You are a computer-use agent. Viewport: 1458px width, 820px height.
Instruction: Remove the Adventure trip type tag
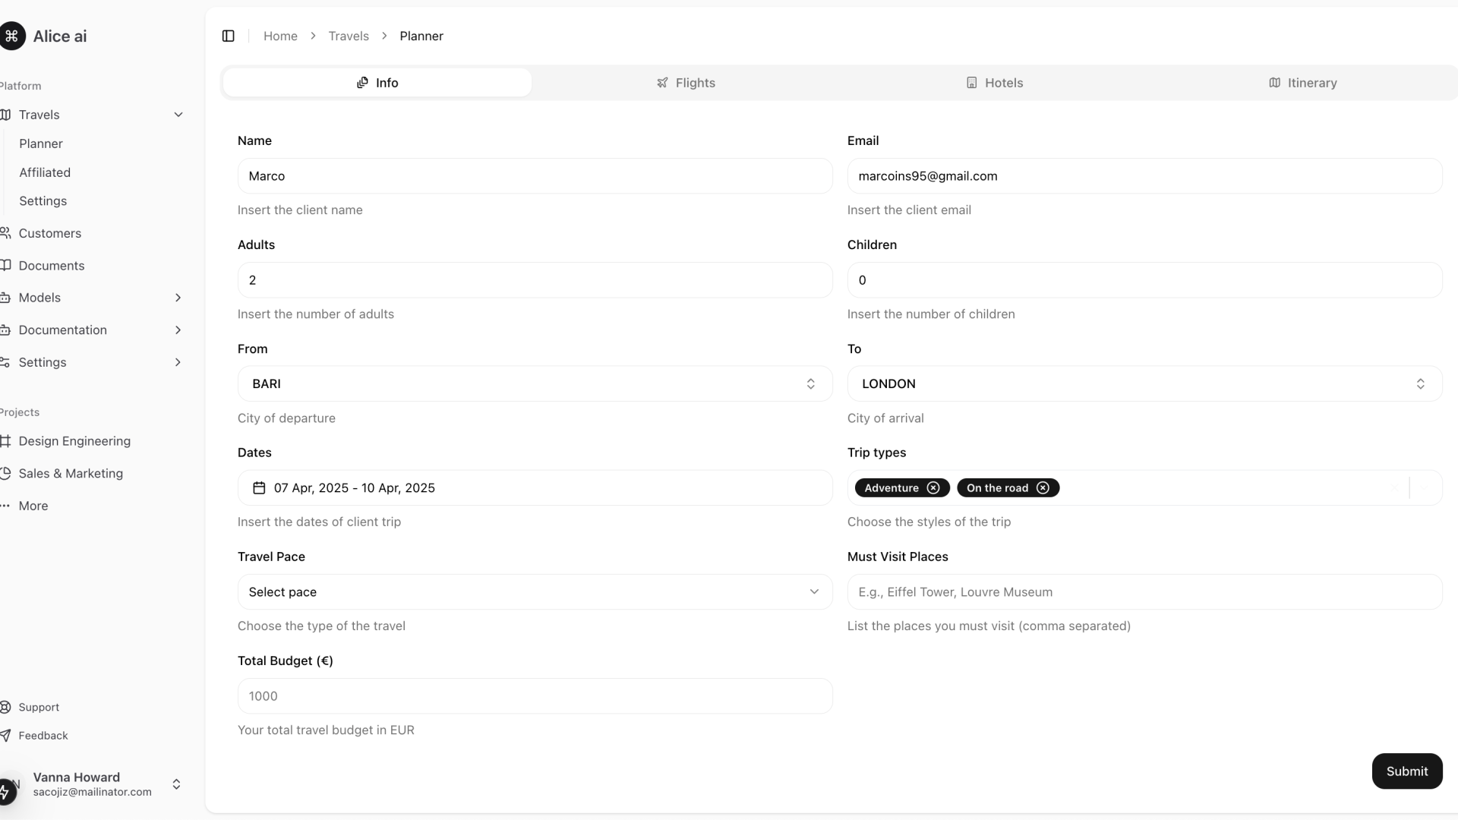tap(933, 488)
